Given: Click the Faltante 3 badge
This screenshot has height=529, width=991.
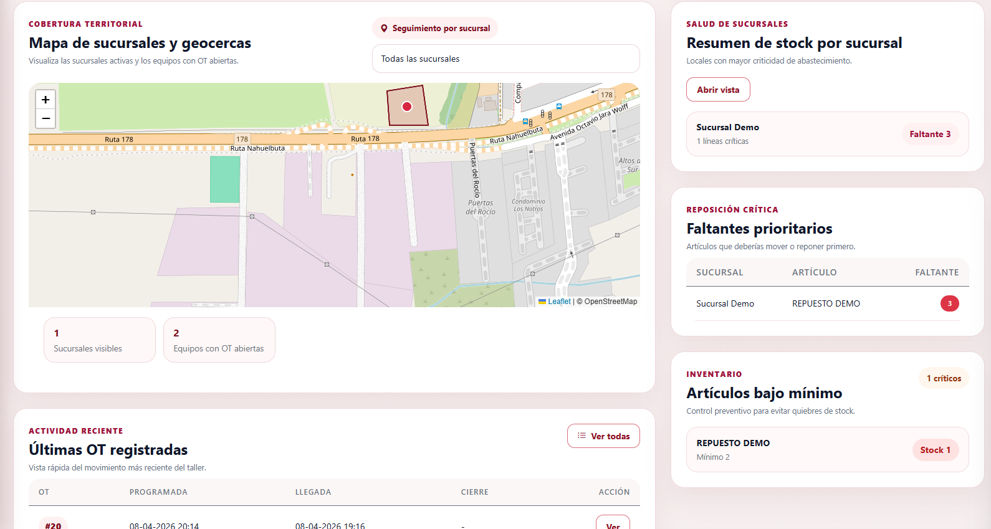Looking at the screenshot, I should (x=930, y=134).
